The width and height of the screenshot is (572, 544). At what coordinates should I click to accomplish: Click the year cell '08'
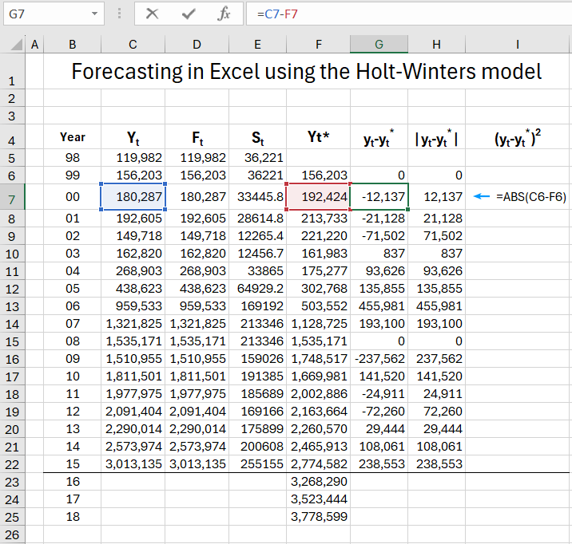[72, 341]
